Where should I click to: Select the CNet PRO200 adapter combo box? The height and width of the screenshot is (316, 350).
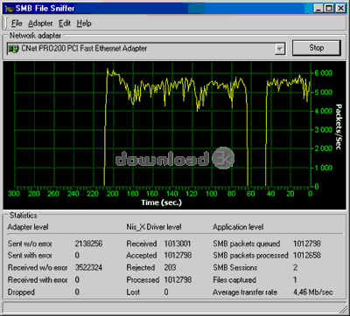(x=146, y=49)
